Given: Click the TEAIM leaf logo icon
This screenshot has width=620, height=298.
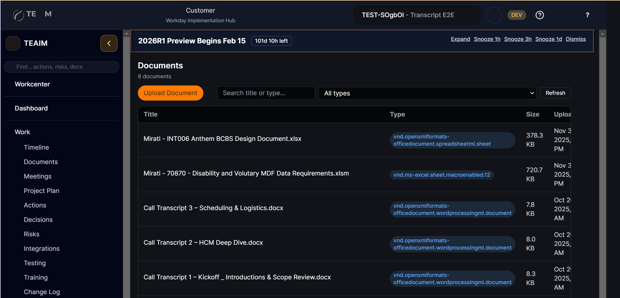Looking at the screenshot, I should (18, 15).
